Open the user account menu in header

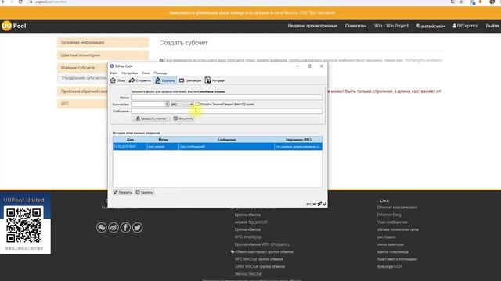click(x=465, y=26)
